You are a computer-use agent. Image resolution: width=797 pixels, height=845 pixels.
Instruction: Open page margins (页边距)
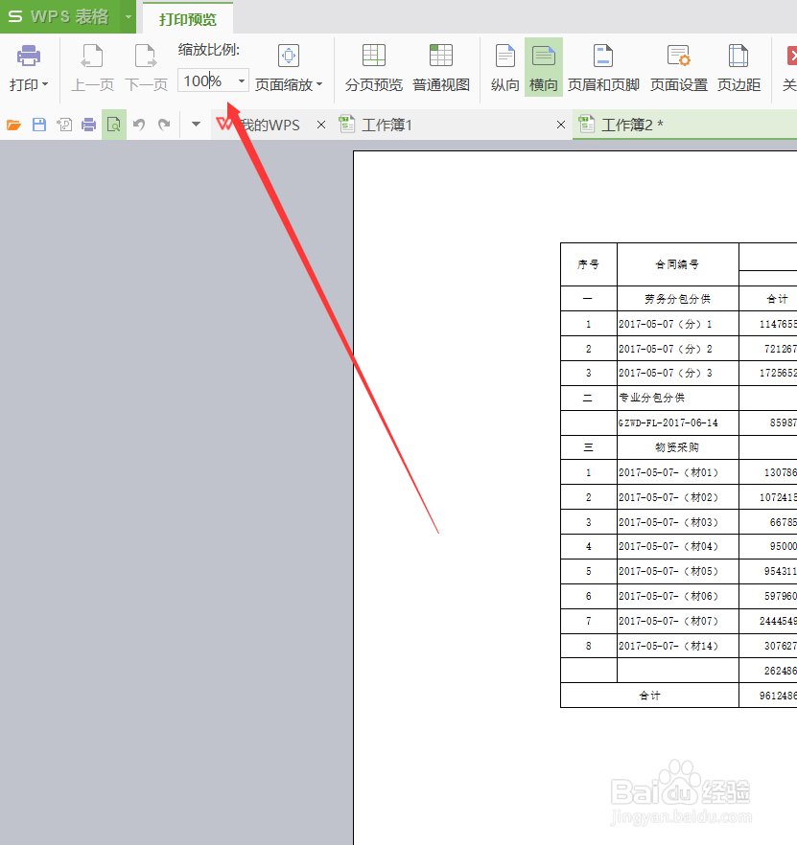pos(738,67)
